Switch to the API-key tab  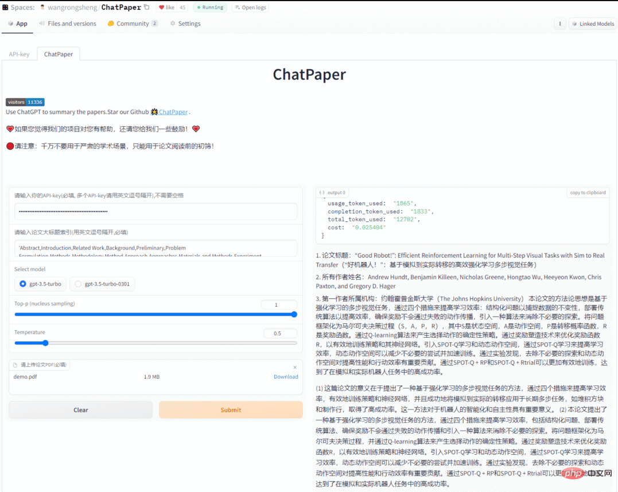(x=19, y=54)
